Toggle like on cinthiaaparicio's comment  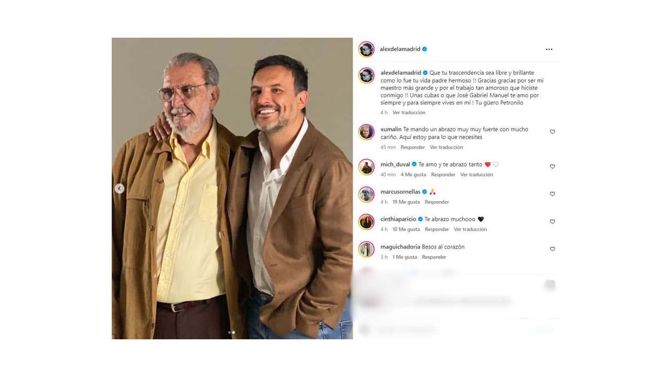[552, 221]
